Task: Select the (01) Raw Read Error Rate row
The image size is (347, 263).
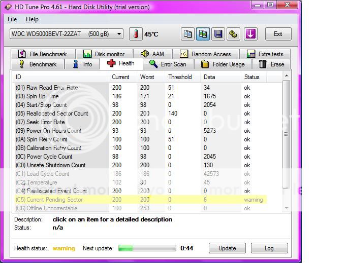Action: 141,88
